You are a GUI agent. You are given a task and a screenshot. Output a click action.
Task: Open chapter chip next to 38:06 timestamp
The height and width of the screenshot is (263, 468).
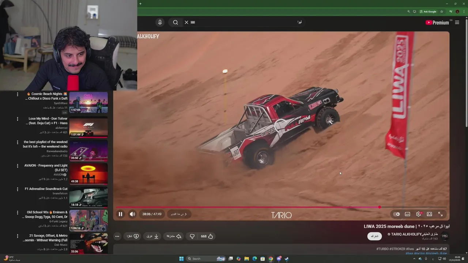[179, 214]
